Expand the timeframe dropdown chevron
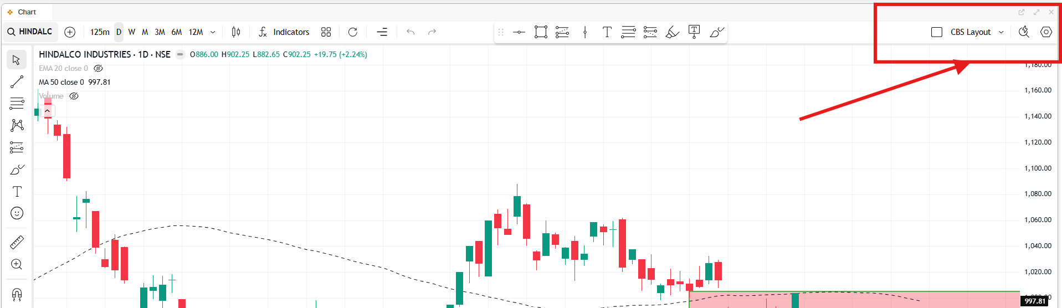Viewport: 1062px width, 308px height. coord(213,32)
